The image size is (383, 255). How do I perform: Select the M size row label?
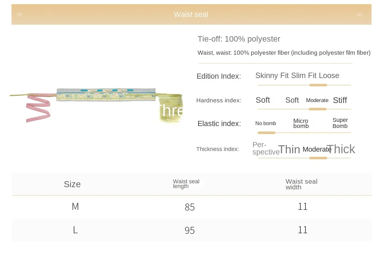75,207
